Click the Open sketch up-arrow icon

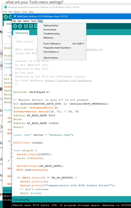tap(31, 26)
